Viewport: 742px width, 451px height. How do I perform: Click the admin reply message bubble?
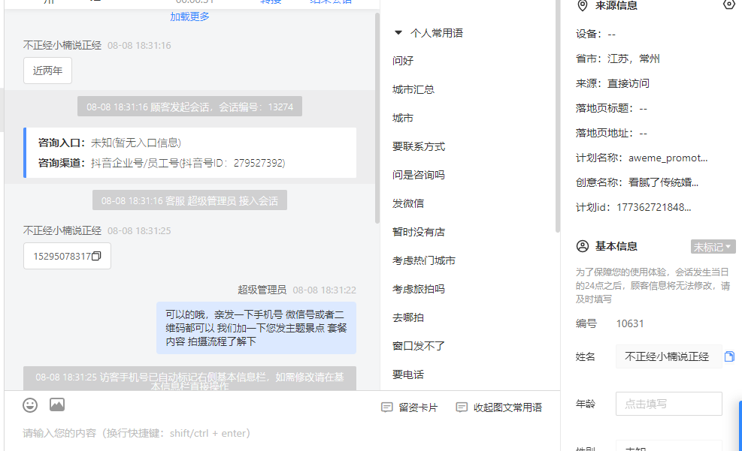[256, 328]
